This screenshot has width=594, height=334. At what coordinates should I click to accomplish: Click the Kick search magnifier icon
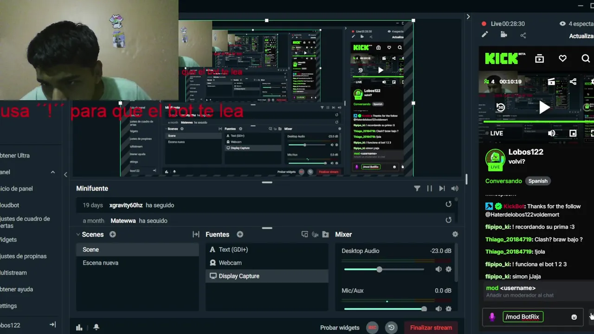(x=586, y=58)
